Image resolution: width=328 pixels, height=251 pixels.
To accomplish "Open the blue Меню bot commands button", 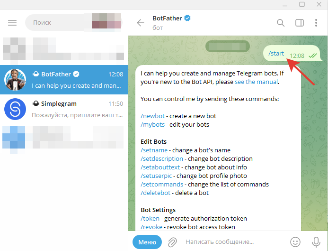I will coord(147,242).
